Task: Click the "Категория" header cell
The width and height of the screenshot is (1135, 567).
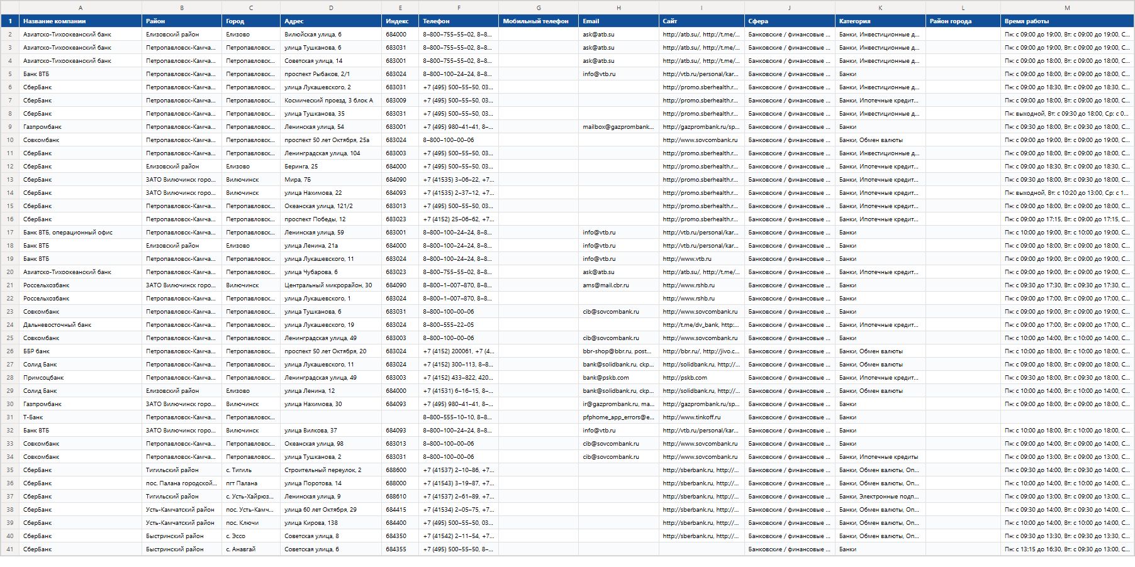Action: [x=880, y=21]
